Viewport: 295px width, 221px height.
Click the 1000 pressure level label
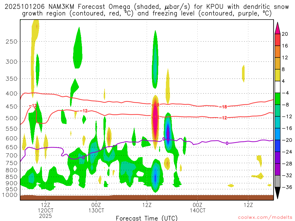[10, 195]
